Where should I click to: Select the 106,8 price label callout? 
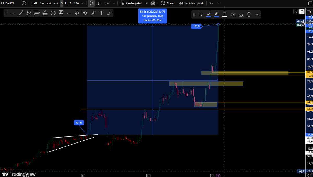click(x=196, y=26)
